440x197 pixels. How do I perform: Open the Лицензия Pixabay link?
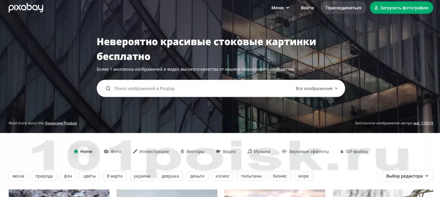[61, 123]
